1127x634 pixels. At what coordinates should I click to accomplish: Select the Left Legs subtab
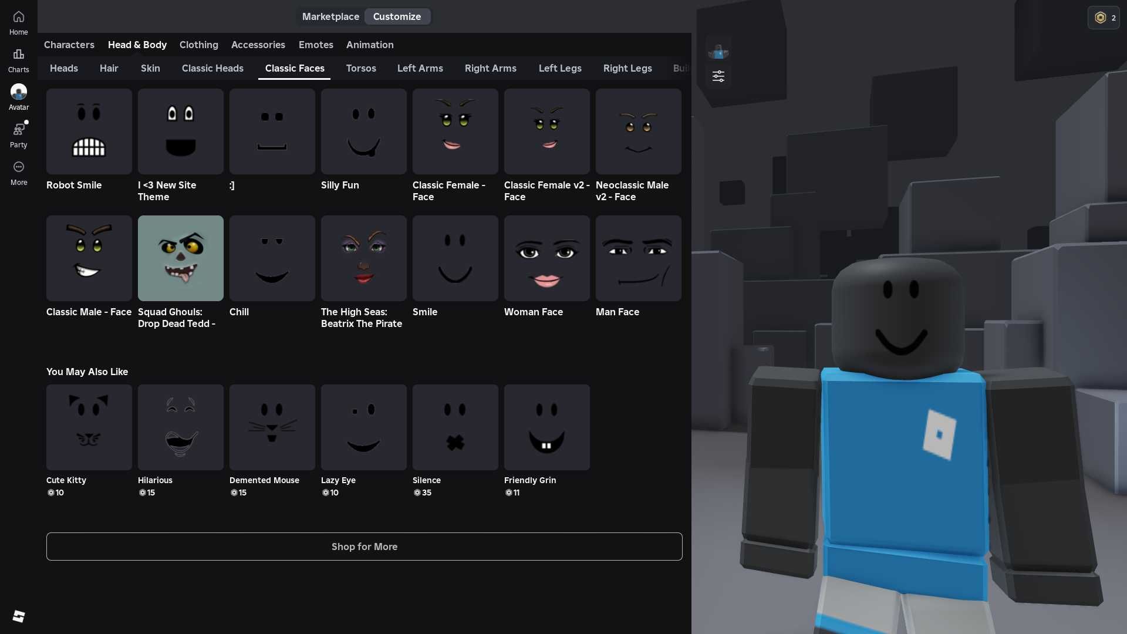560,68
